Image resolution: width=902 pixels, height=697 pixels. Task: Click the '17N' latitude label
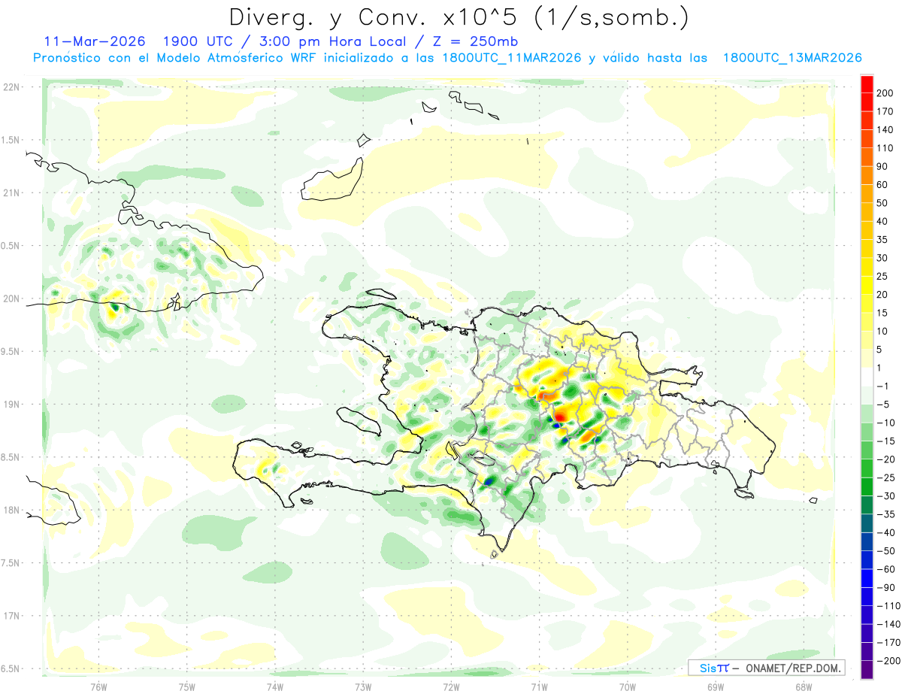[11, 616]
